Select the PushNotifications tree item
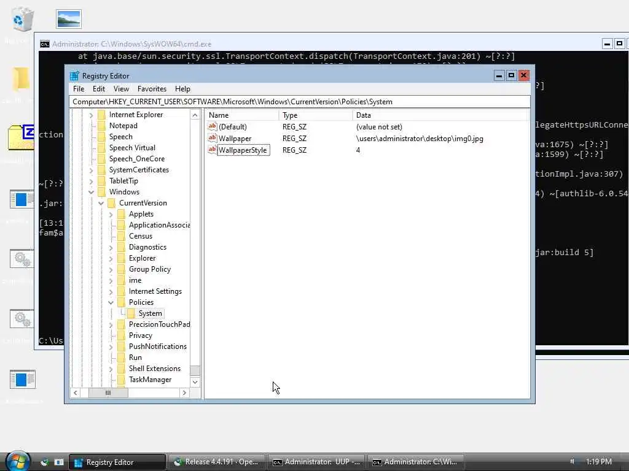This screenshot has height=471, width=629. pos(158,347)
